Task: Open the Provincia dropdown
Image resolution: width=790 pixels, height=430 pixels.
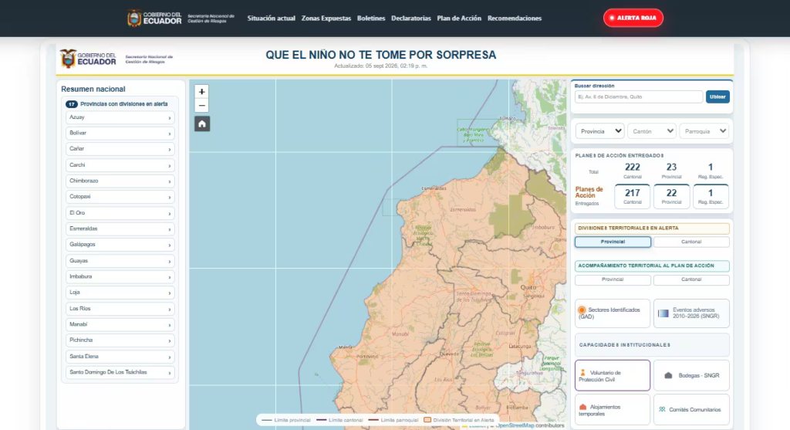Action: [600, 131]
